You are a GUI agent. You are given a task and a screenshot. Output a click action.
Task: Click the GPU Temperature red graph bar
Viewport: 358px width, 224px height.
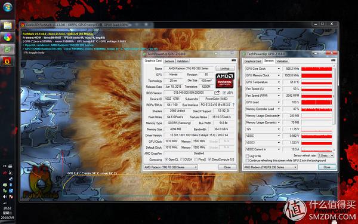pos(316,82)
